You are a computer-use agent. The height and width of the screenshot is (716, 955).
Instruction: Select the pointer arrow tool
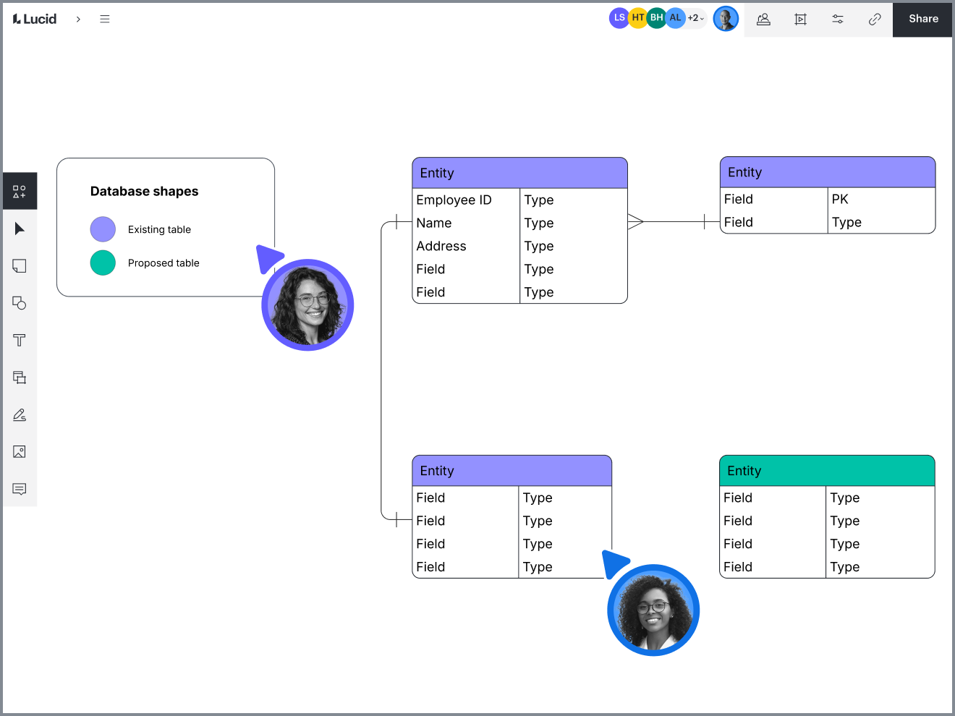point(20,229)
